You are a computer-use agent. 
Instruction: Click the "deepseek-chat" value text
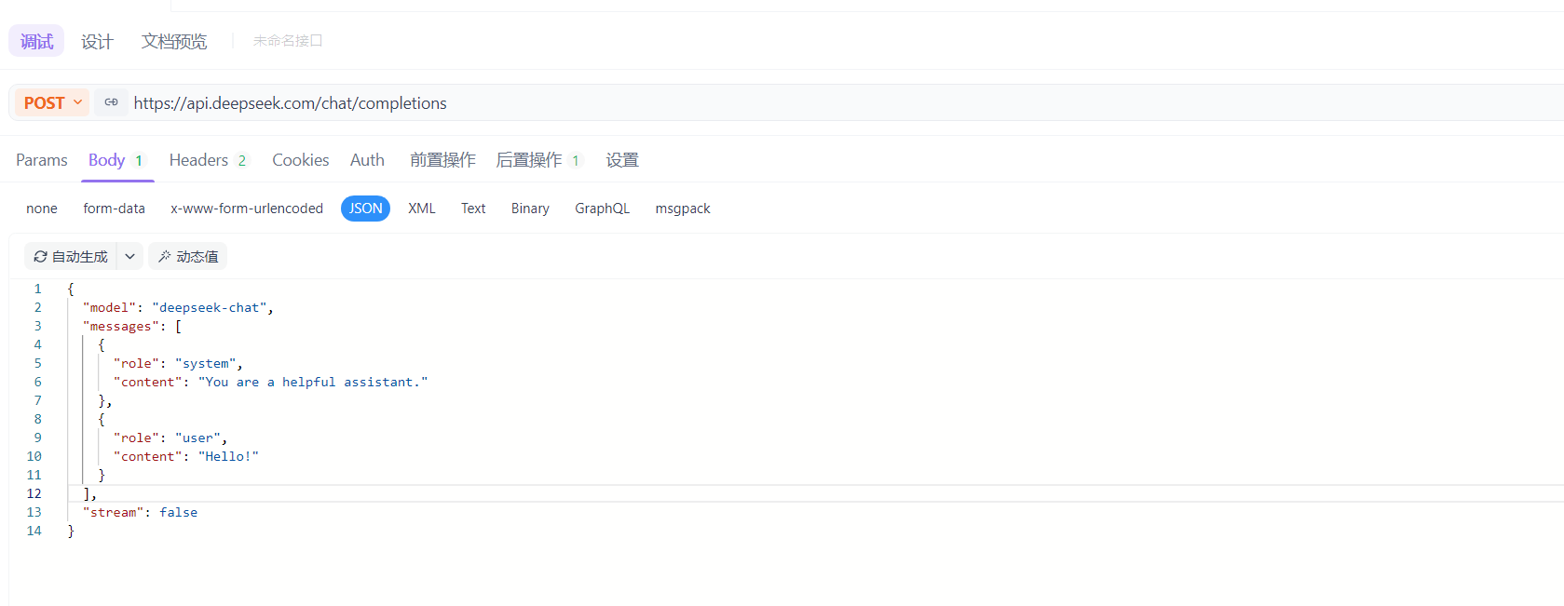click(210, 307)
